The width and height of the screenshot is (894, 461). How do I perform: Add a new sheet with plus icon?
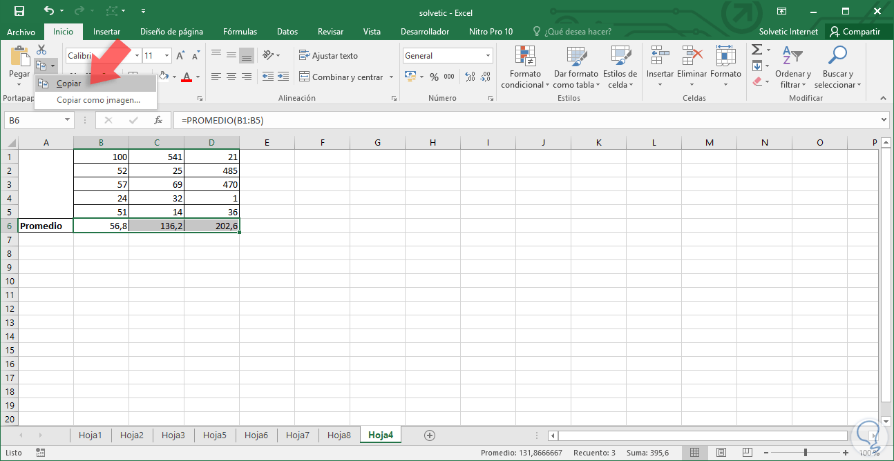point(430,435)
